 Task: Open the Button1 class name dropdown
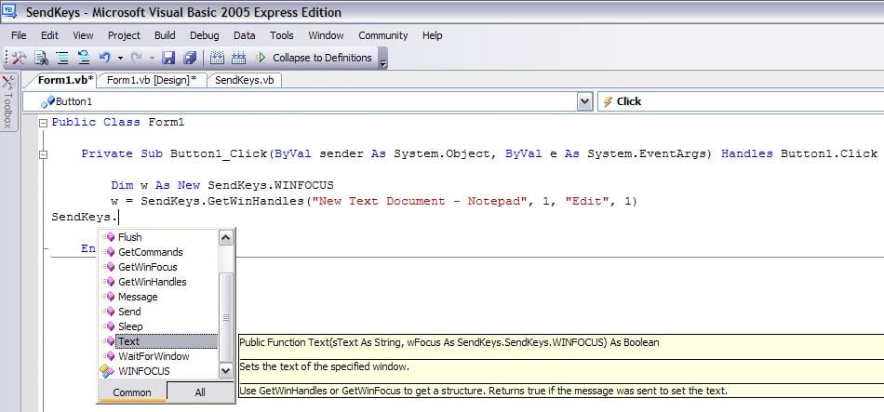tap(585, 101)
